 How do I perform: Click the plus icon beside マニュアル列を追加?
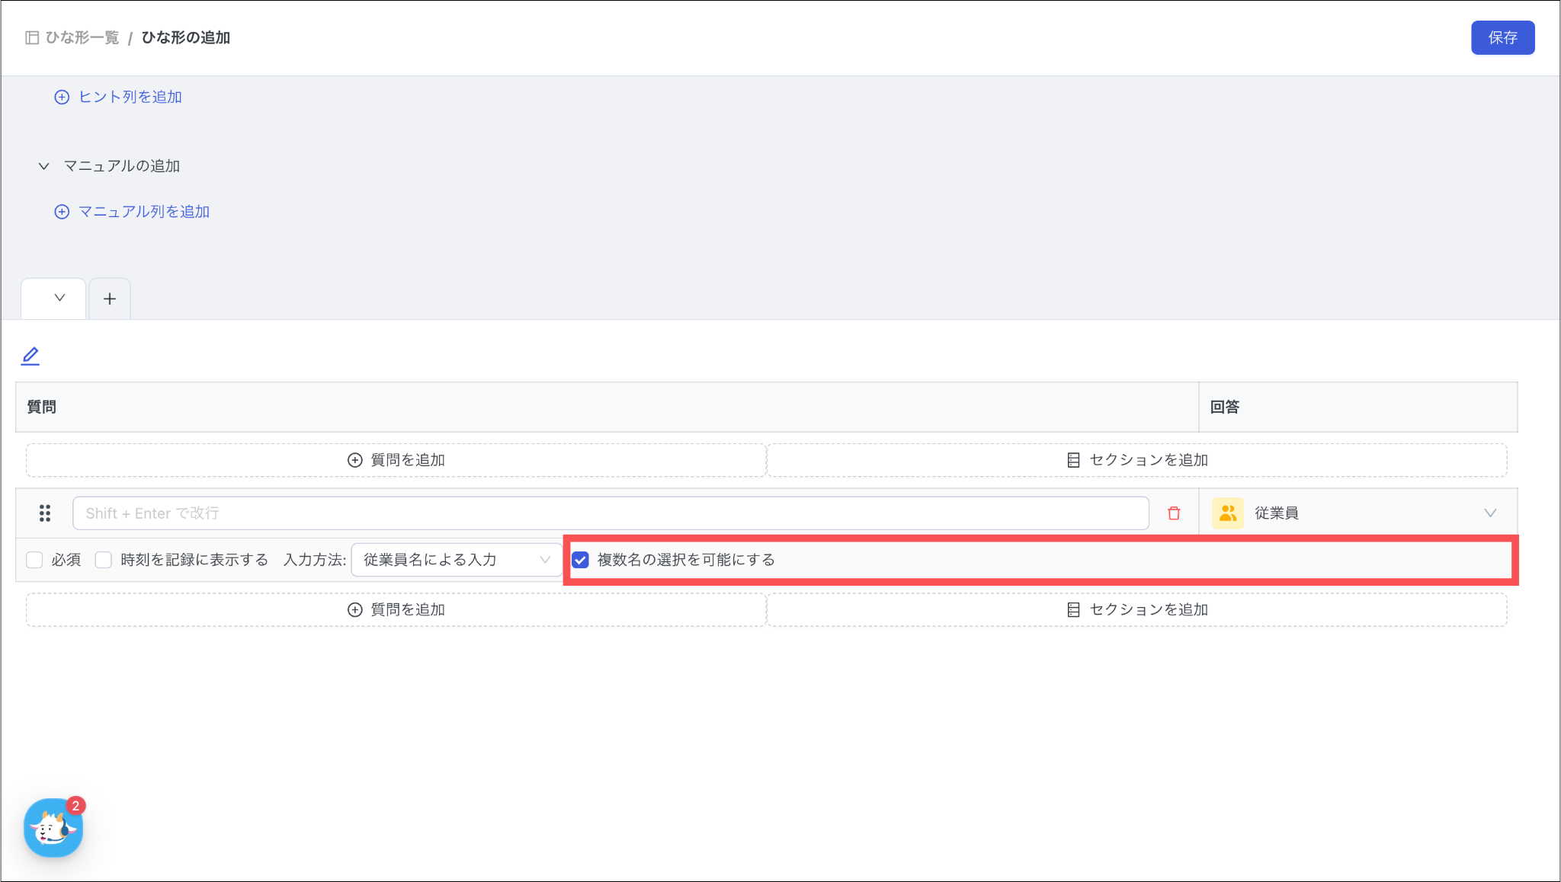[62, 212]
